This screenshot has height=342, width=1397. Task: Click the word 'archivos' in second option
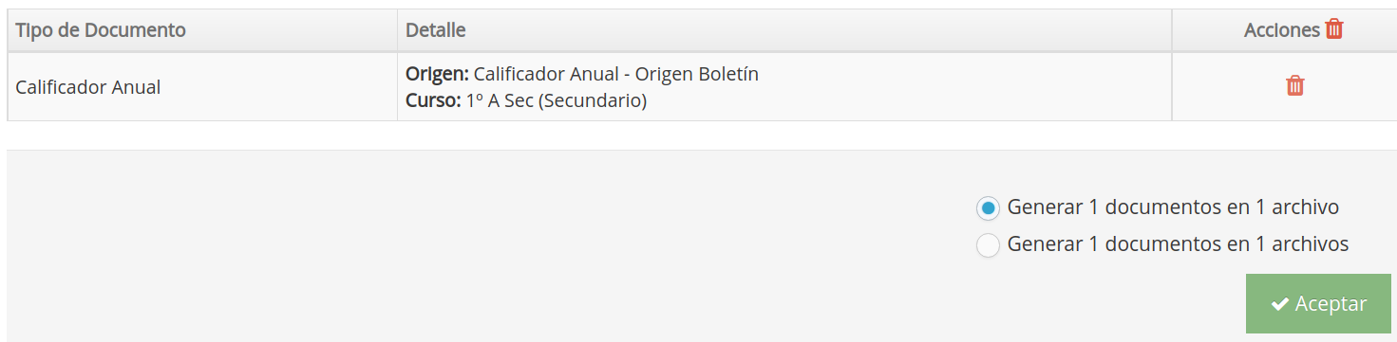click(1312, 243)
